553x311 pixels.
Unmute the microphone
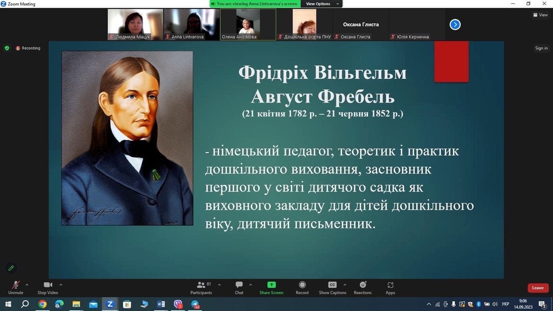point(16,287)
